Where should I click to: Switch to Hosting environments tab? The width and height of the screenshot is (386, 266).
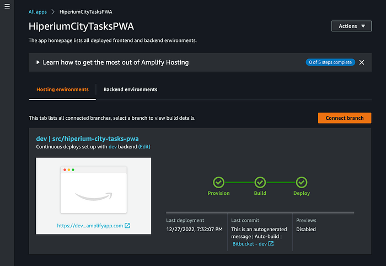(62, 89)
